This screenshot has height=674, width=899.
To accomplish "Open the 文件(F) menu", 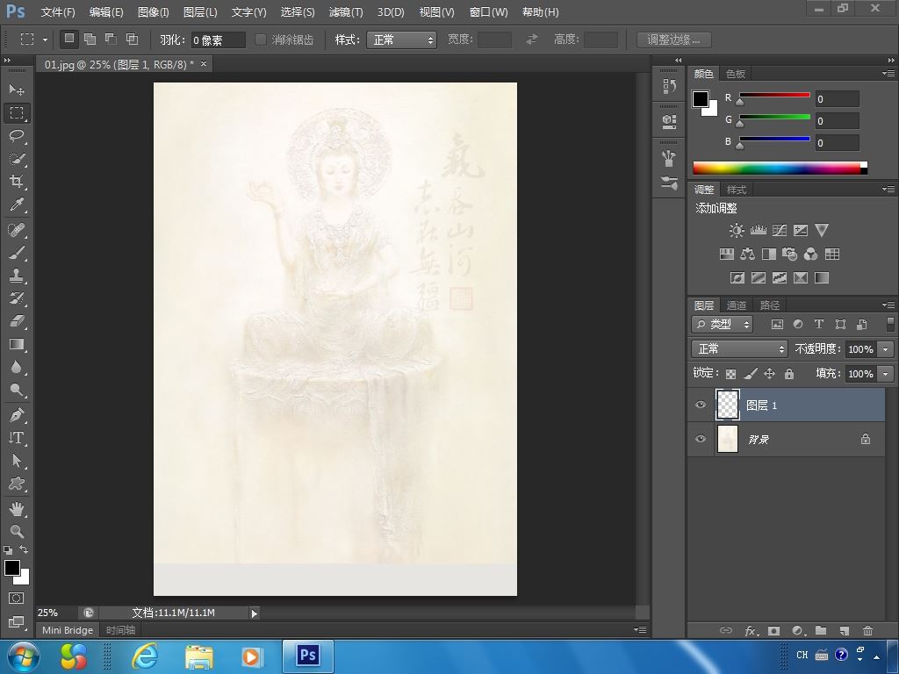I will point(58,12).
